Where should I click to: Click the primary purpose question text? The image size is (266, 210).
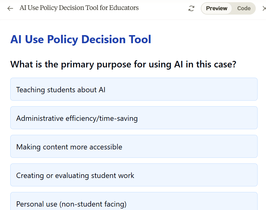(123, 65)
